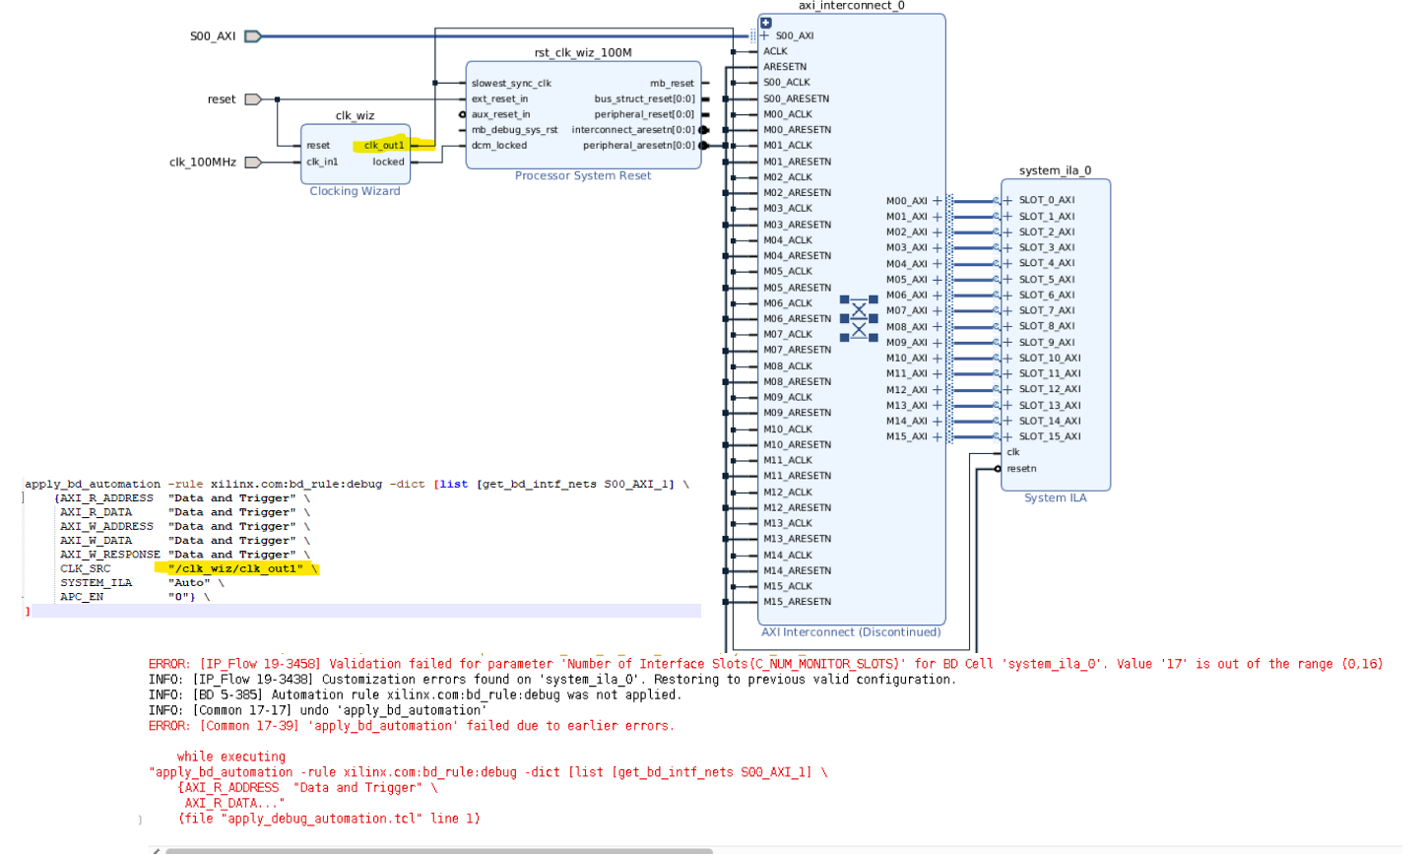
Task: Click the inverted aux_reset_in pin bubble
Action: [463, 113]
